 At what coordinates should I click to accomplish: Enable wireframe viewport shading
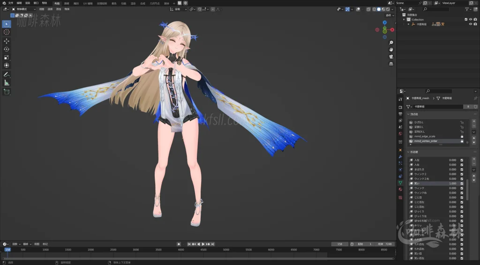[x=374, y=9]
